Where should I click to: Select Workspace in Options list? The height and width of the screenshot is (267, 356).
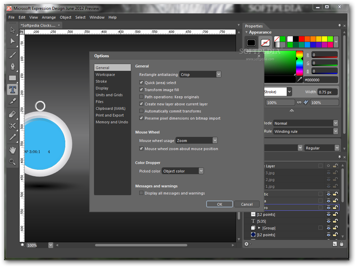(112, 75)
